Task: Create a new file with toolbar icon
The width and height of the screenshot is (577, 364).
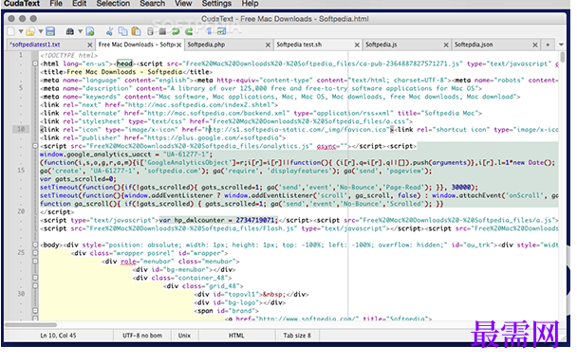Action: point(11,31)
